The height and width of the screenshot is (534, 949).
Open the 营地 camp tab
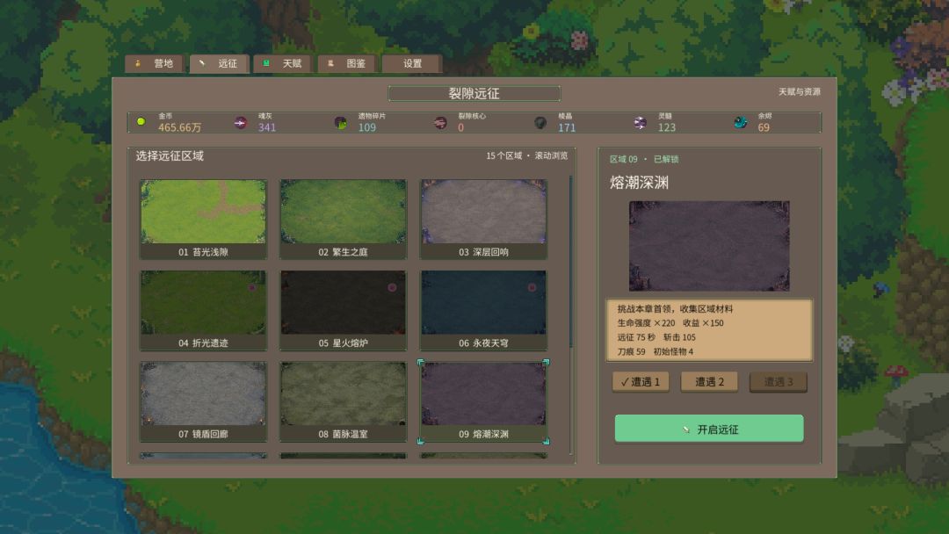click(x=155, y=63)
